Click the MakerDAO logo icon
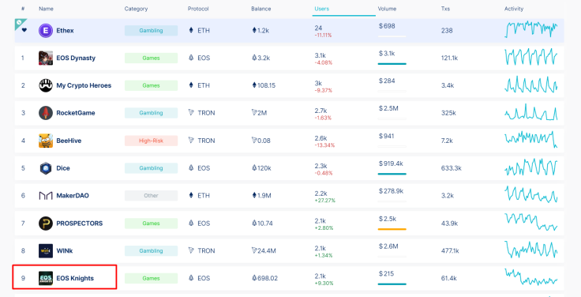Image resolution: width=581 pixels, height=297 pixels. click(x=46, y=196)
